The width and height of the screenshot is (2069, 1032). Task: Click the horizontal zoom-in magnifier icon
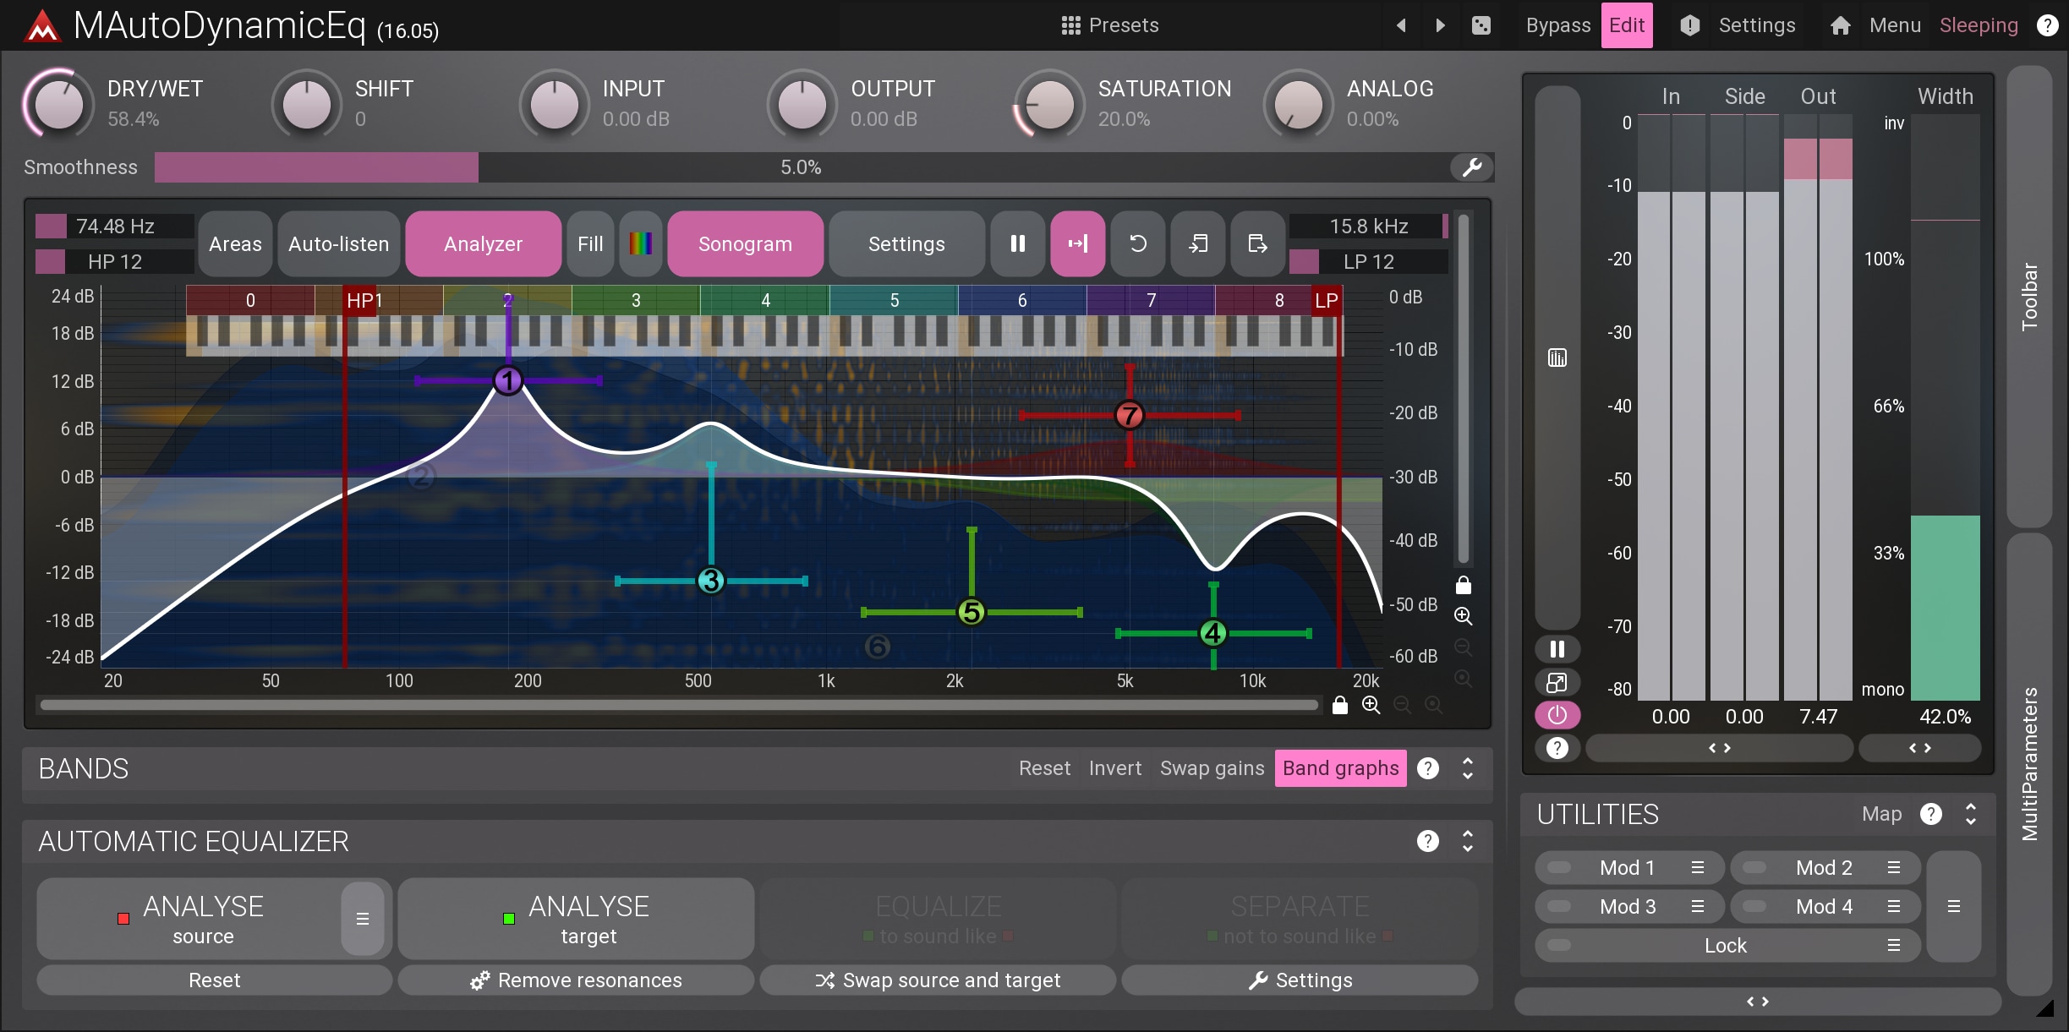point(1371,705)
